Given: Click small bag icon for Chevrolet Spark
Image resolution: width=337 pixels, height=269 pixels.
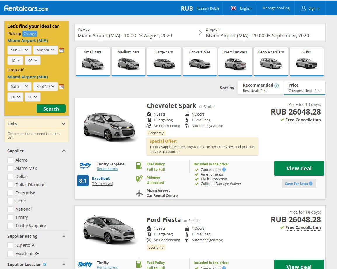Looking at the screenshot, I should pos(187,120).
